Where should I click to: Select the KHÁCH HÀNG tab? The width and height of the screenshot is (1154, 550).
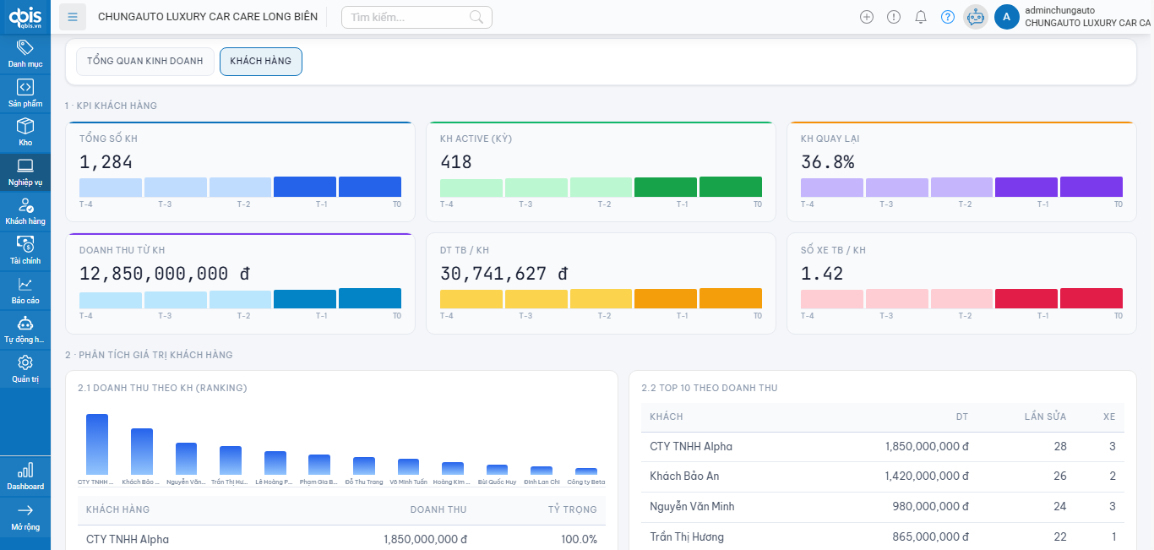coord(260,61)
